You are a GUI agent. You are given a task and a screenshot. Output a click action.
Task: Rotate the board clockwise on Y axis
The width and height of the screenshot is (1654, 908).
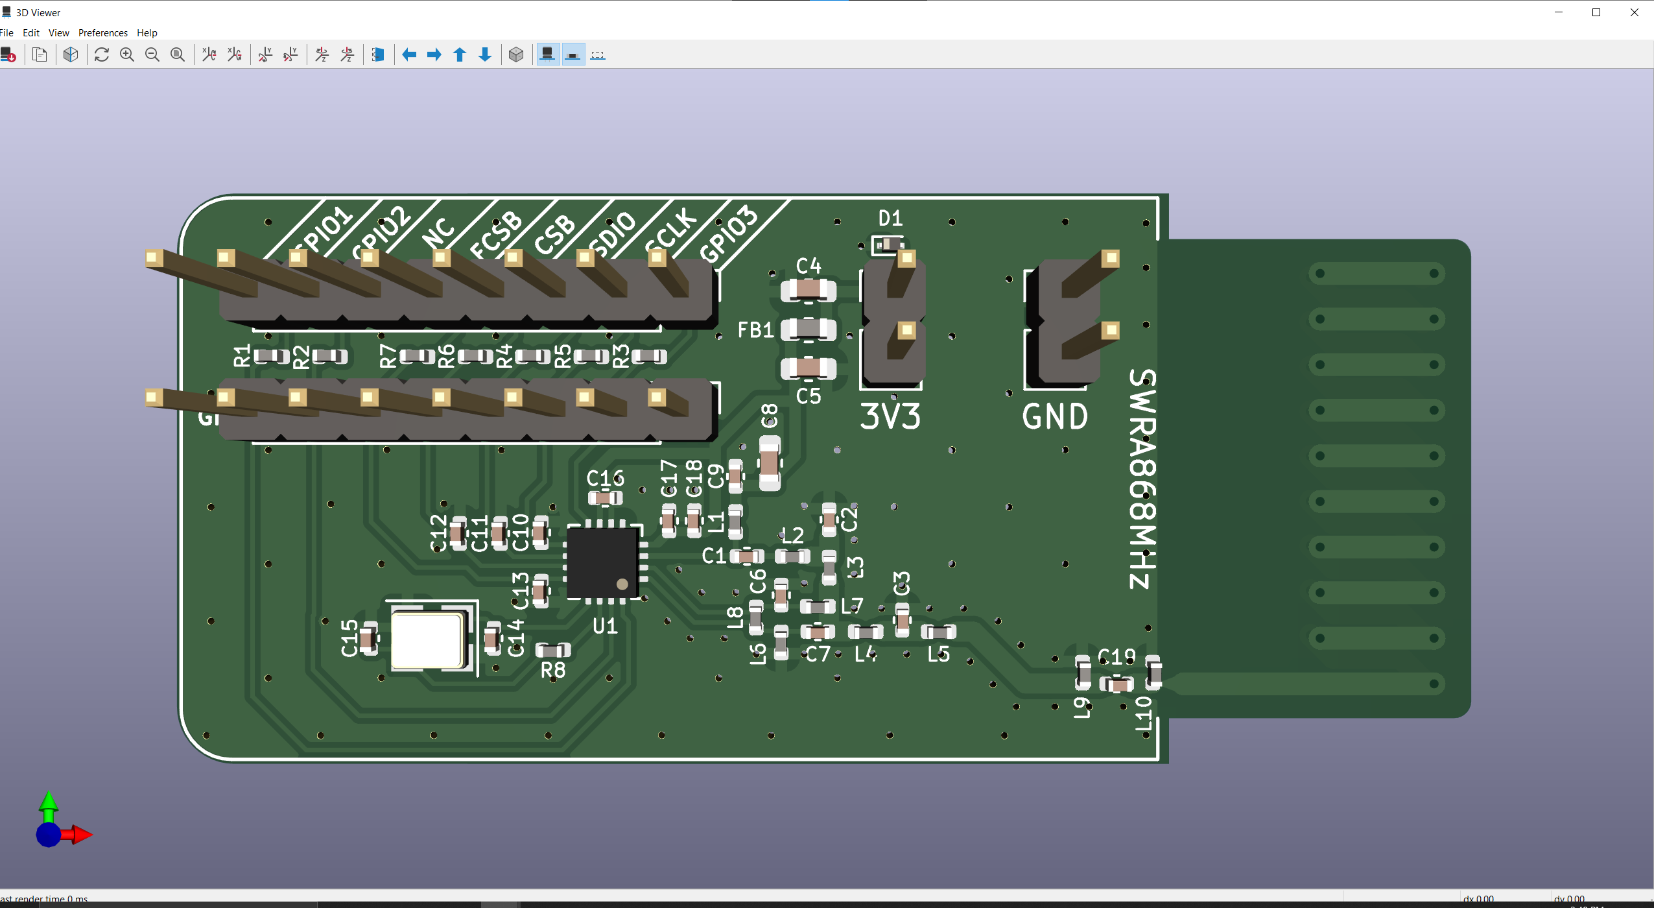[265, 54]
